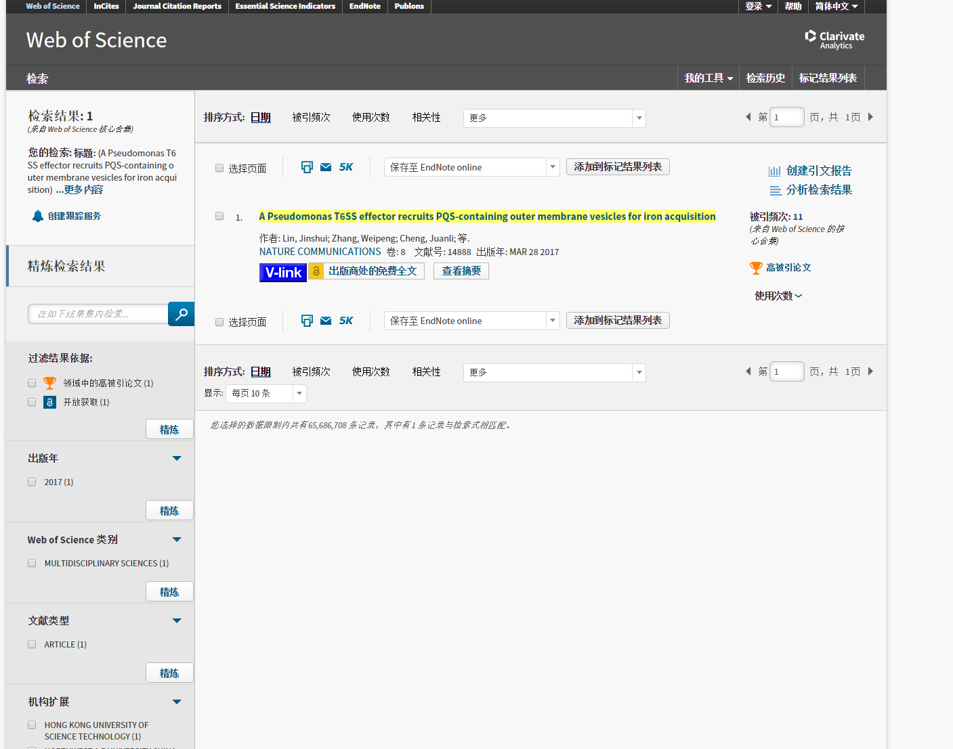Enable the open access filter checkbox
953x749 pixels.
pos(32,402)
